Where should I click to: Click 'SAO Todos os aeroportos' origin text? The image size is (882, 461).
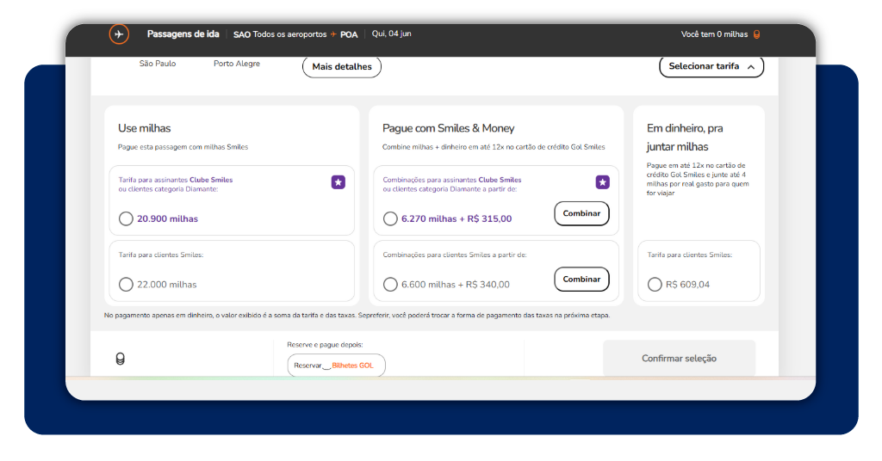(280, 34)
